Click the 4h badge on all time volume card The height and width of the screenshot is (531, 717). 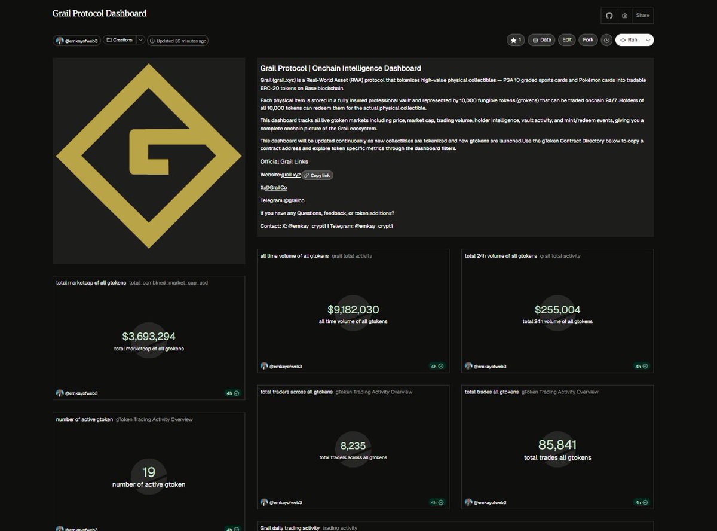coord(437,366)
